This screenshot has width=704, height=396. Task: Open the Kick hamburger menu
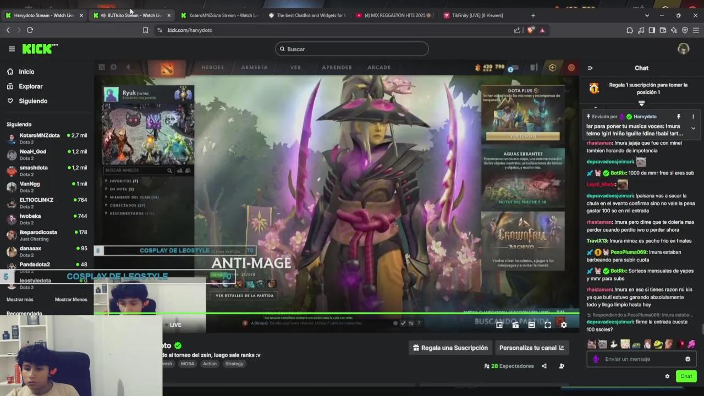(12, 49)
